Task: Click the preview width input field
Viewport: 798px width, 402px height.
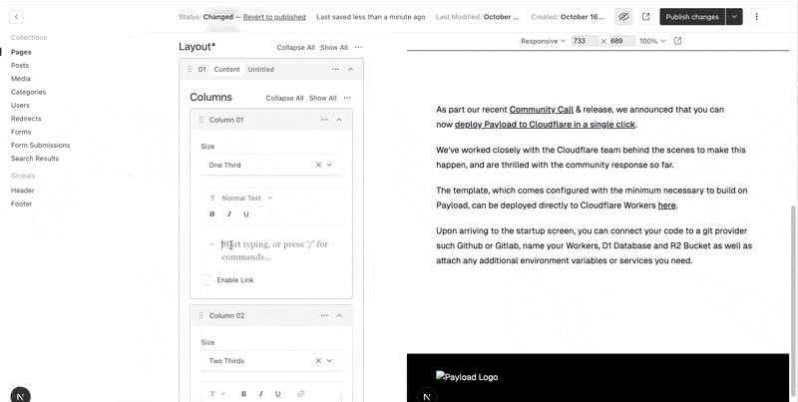Action: [585, 41]
